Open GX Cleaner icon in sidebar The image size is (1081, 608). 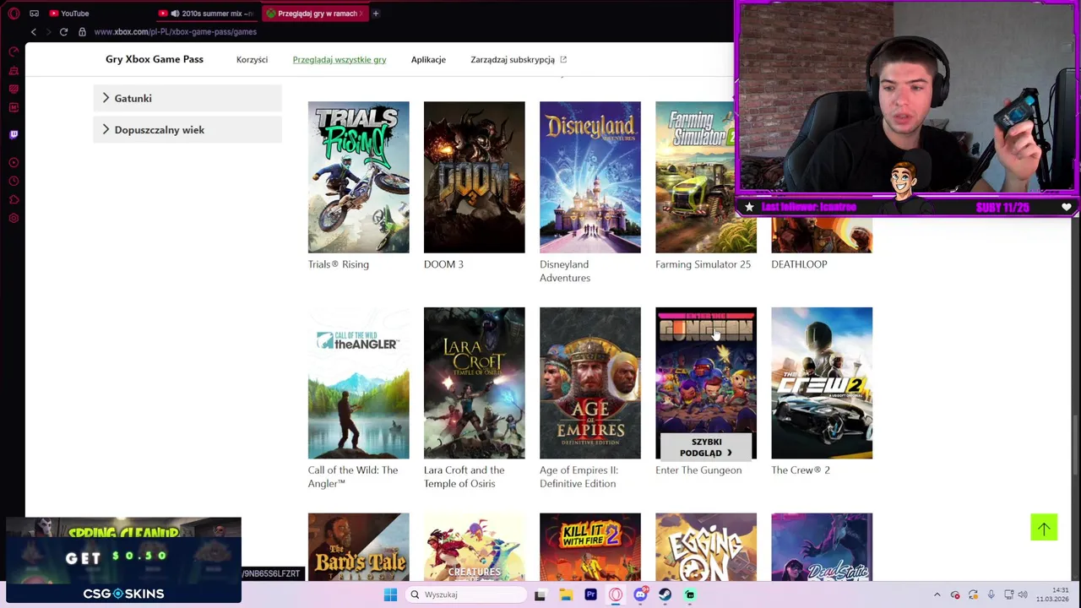coord(14,71)
